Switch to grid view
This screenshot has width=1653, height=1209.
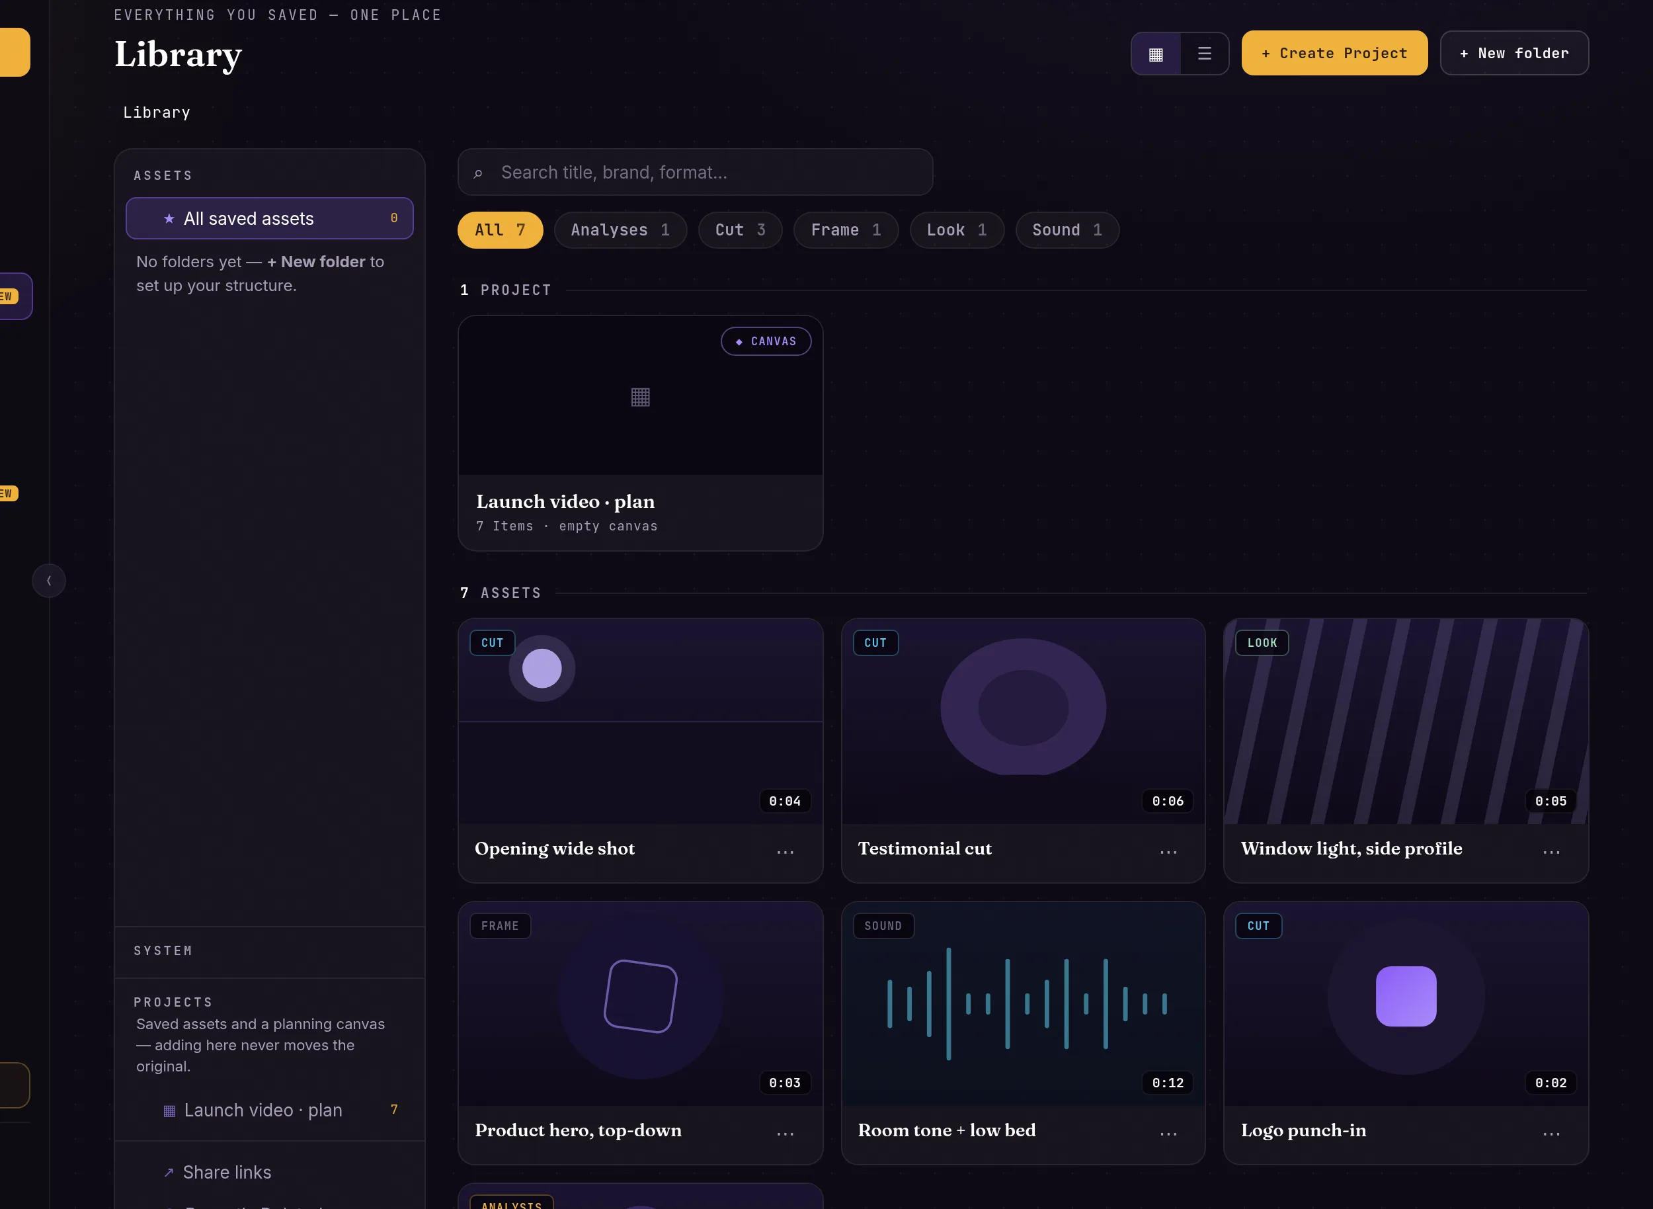tap(1155, 54)
